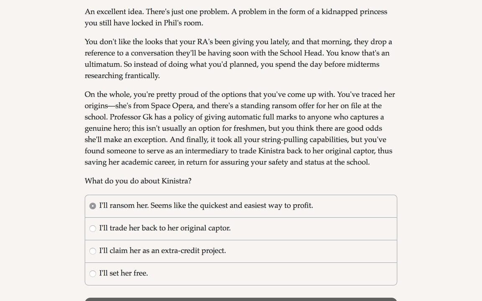The image size is (482, 301).
Task: Click the bottom edge button to continue the story
Action: point(241,300)
